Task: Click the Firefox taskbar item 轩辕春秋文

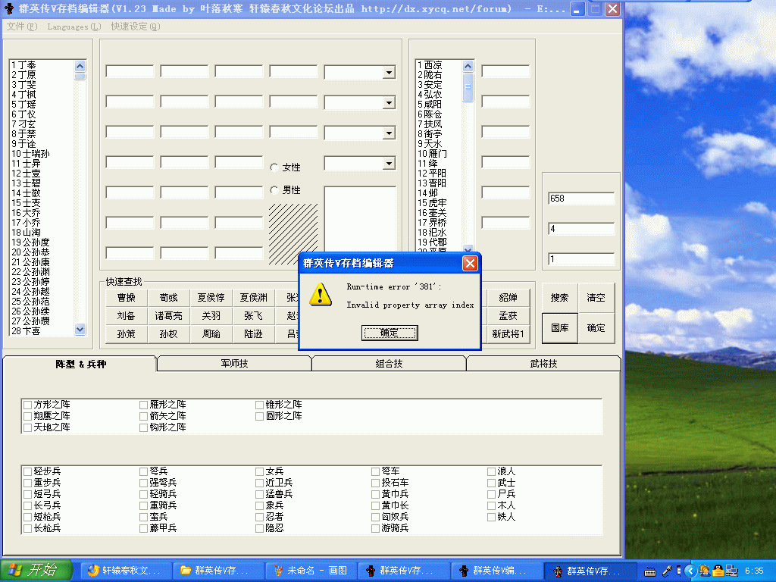Action: click(x=124, y=571)
